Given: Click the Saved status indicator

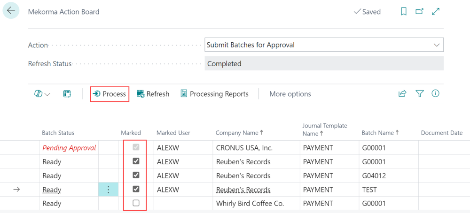Looking at the screenshot, I should click(x=367, y=12).
